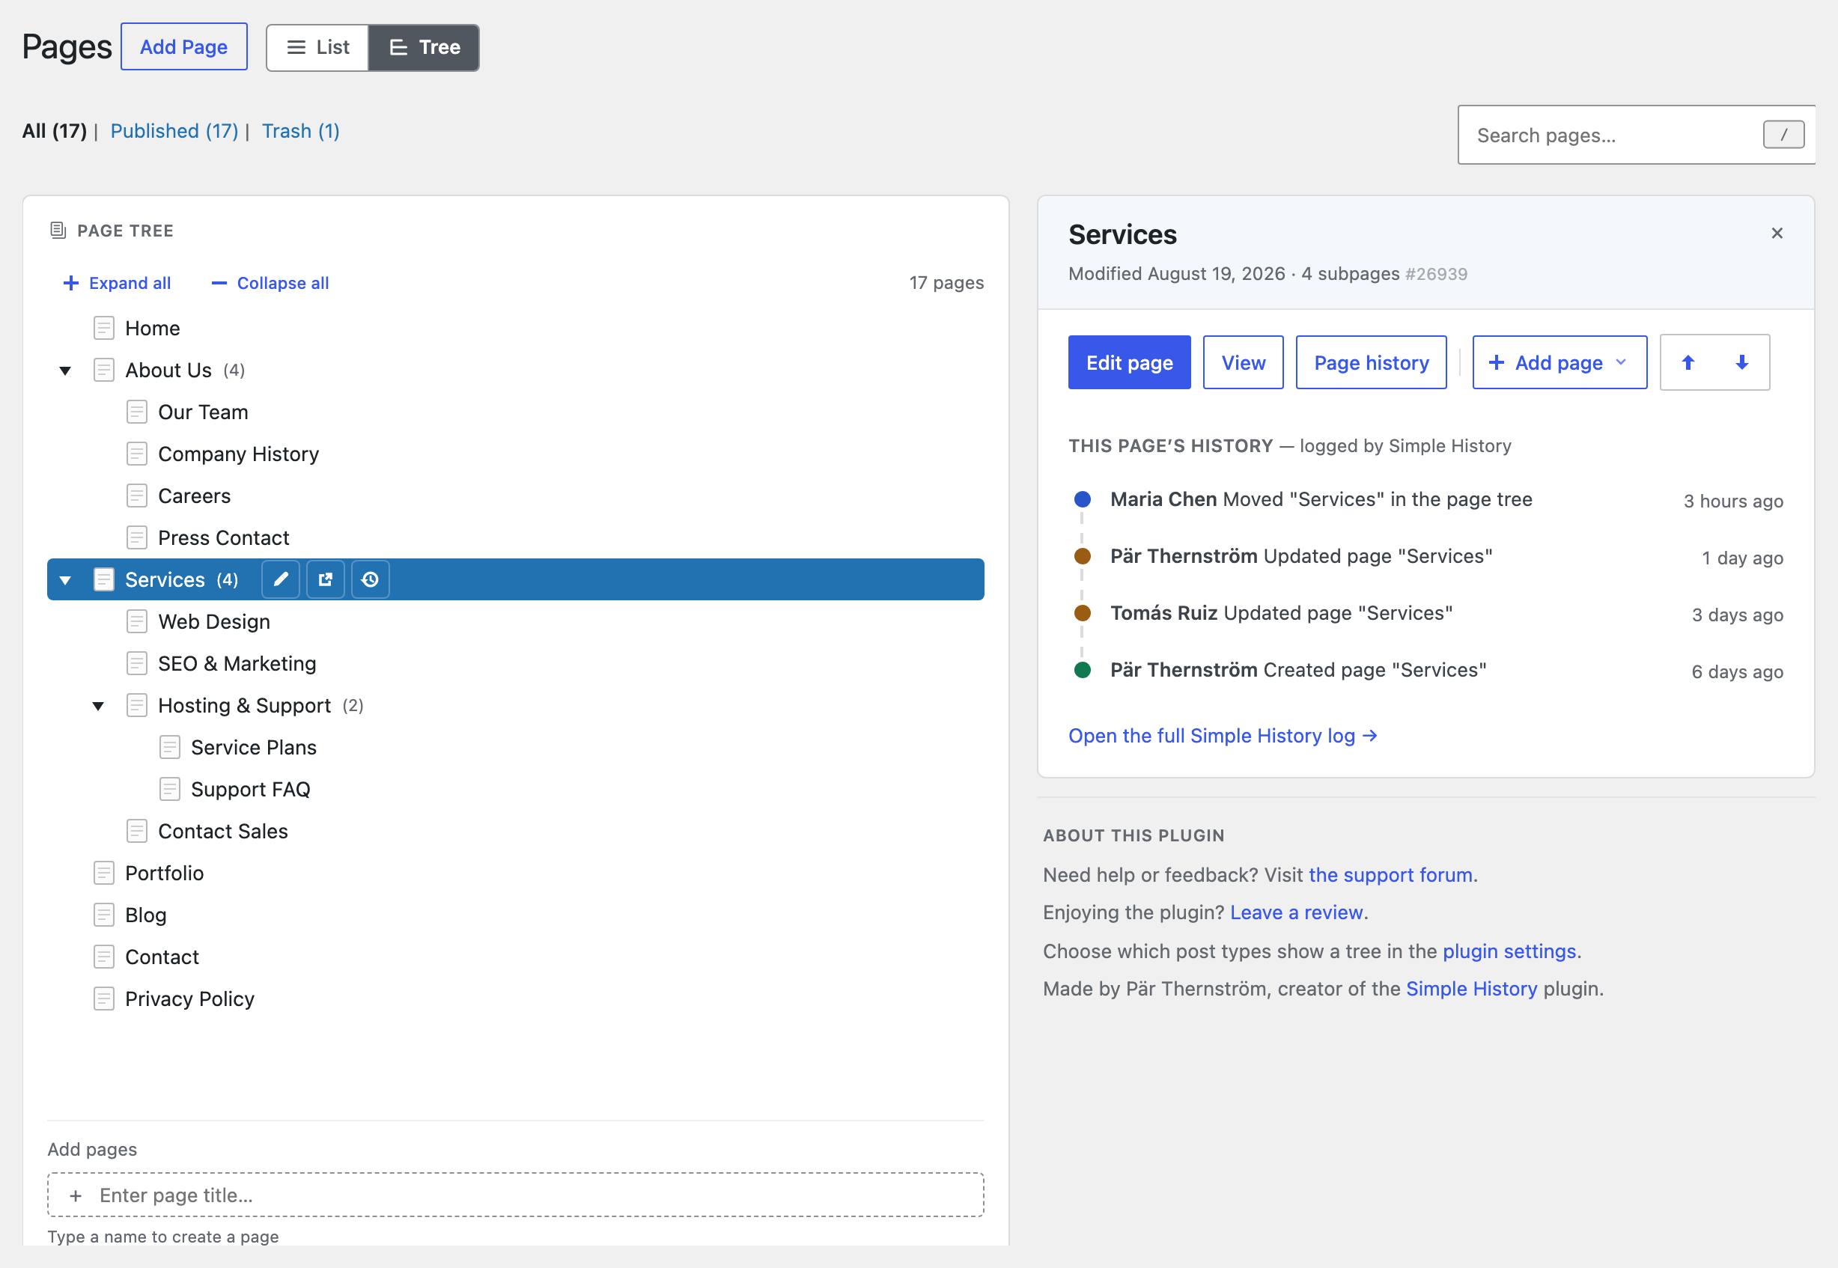Open Services in new tab via external-link icon
The height and width of the screenshot is (1268, 1838).
(325, 579)
